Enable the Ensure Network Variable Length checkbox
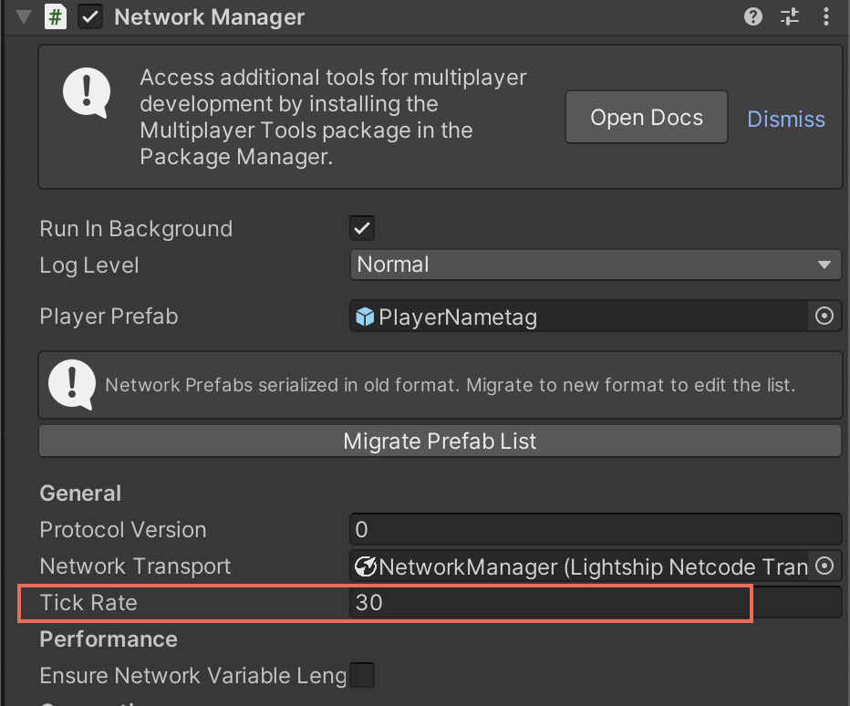Viewport: 850px width, 706px height. pyautogui.click(x=362, y=676)
